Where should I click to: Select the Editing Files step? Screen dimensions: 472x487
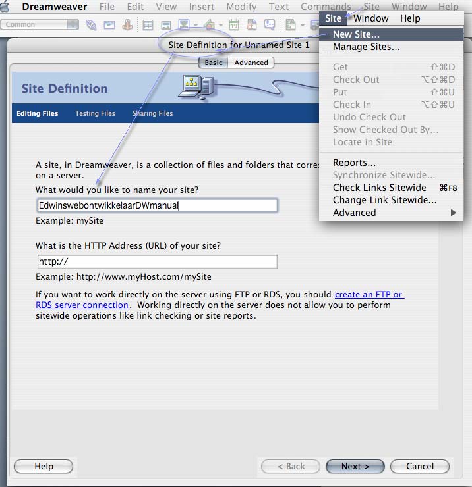point(38,113)
